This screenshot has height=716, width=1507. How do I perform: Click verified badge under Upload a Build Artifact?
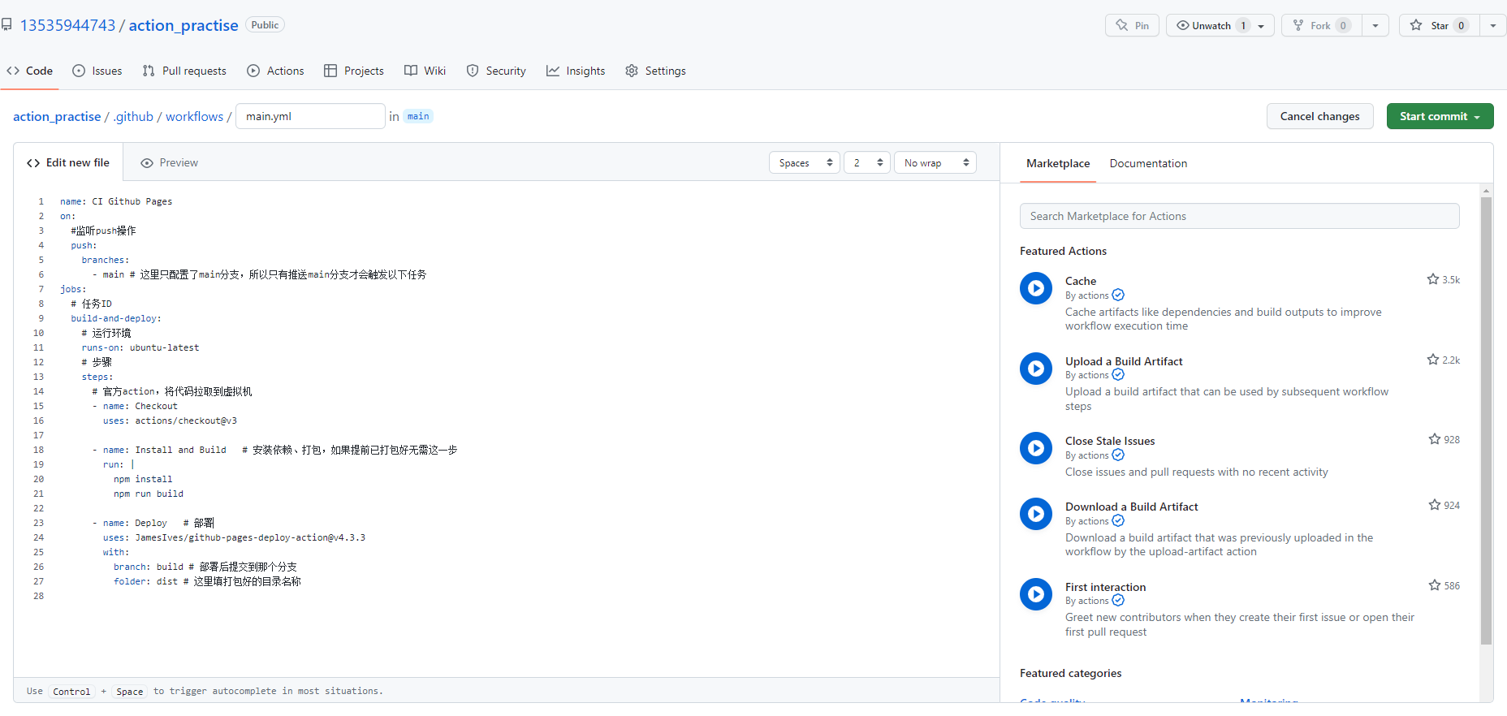tap(1118, 374)
